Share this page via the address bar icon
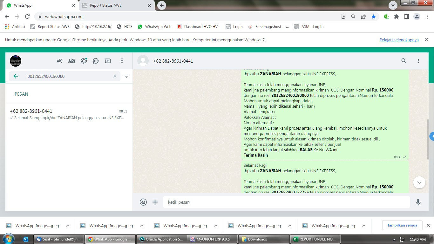 click(x=363, y=17)
